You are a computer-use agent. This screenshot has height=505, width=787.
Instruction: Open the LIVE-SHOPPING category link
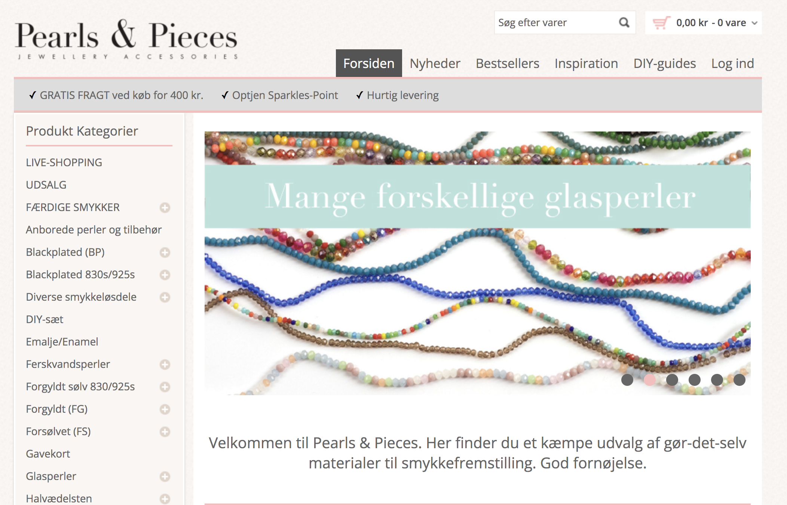click(x=64, y=162)
